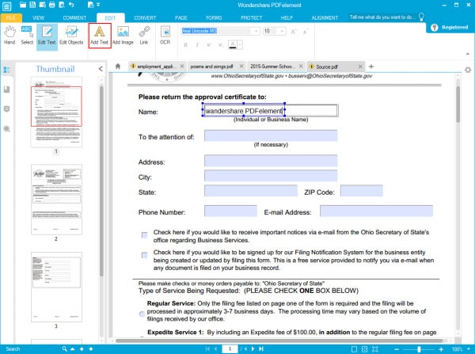475x354 pixels.
Task: Open the FILE menu
Action: pos(10,18)
